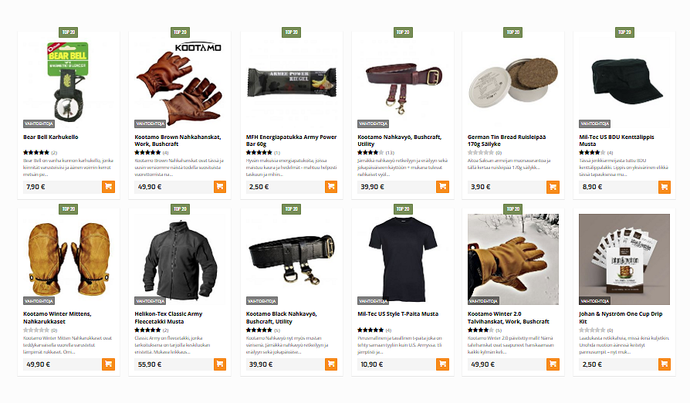Add Bear Bell Karhukello to cart

[x=108, y=187]
